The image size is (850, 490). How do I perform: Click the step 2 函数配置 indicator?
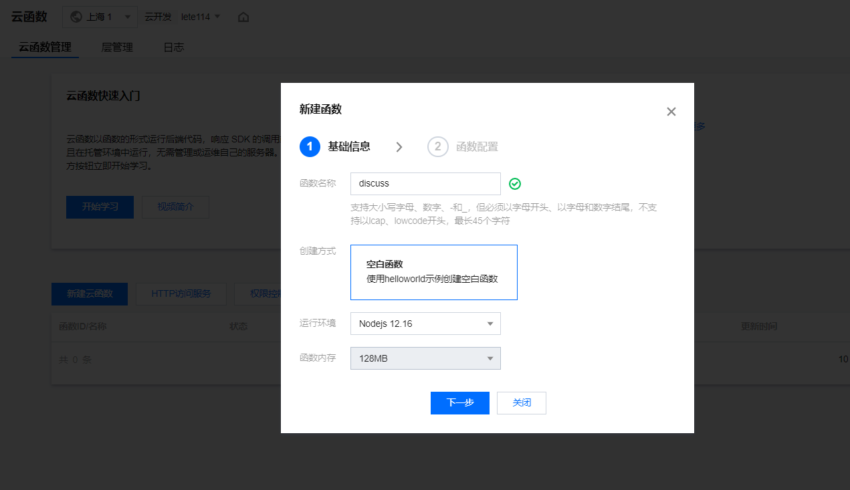coord(438,146)
